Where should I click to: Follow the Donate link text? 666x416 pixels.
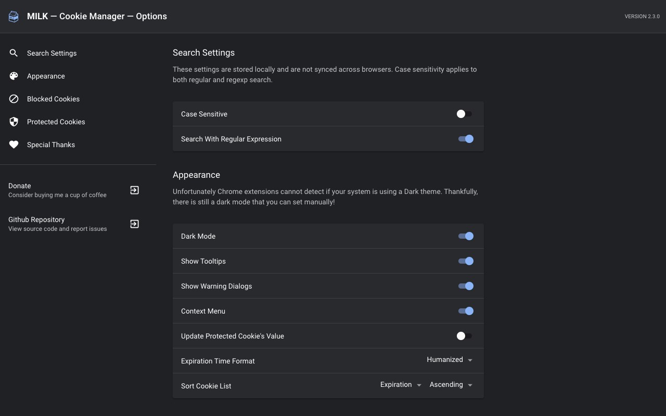click(20, 186)
